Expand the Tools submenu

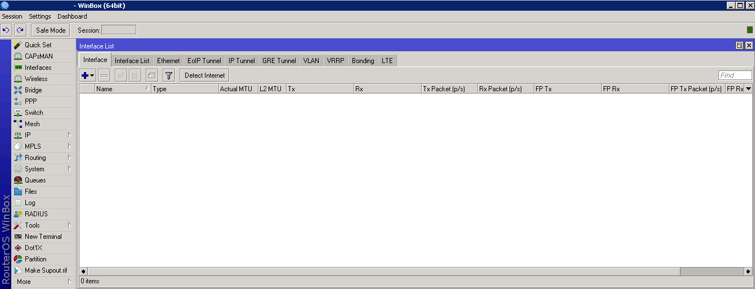click(44, 225)
